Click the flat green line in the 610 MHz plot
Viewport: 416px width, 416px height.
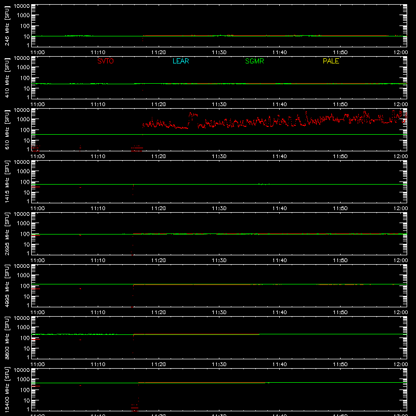[219, 135]
